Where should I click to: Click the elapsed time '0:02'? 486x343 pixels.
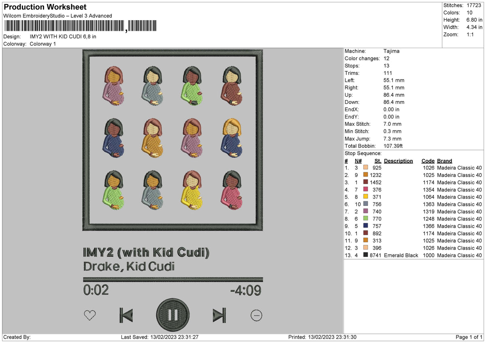[x=96, y=290]
